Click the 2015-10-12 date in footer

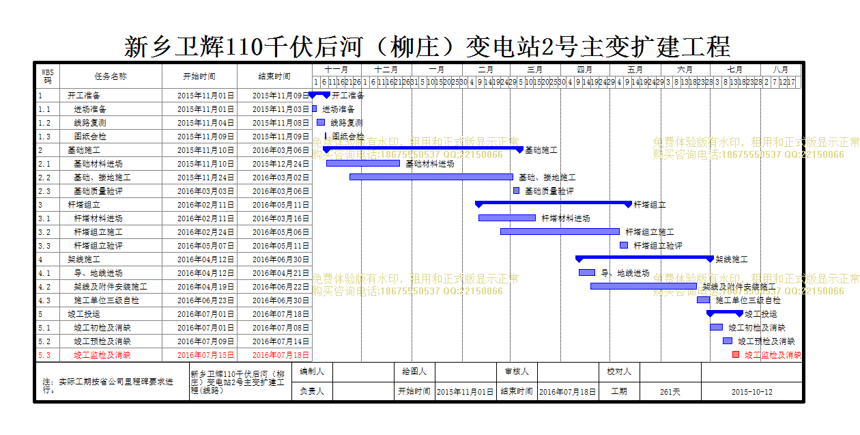(751, 392)
